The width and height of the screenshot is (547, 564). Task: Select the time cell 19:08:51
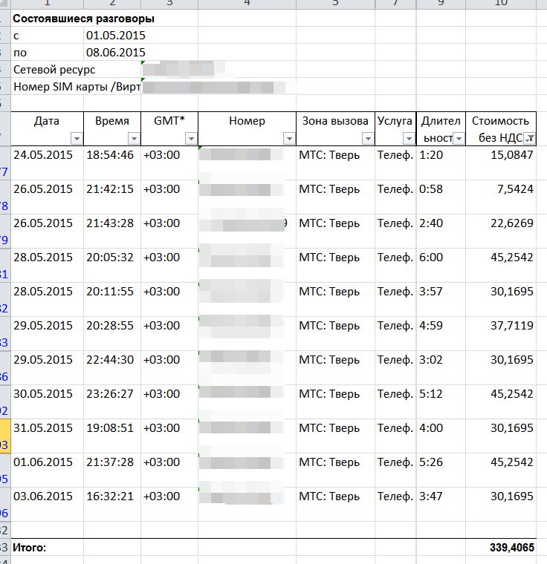pos(112,436)
